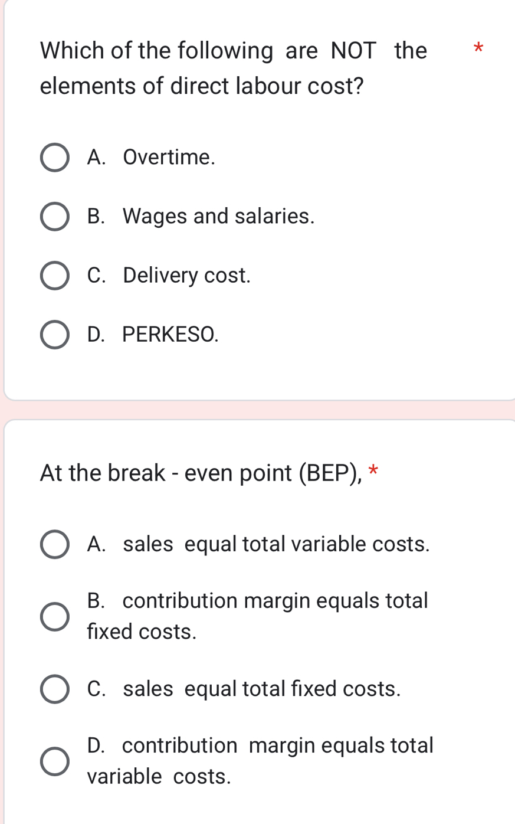The height and width of the screenshot is (824, 515).
Task: Click the 'D. PERKESO.' label text
Action: pos(153,335)
